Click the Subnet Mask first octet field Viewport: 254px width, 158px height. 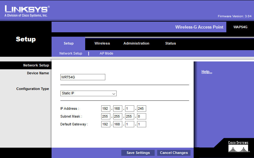[106, 116]
